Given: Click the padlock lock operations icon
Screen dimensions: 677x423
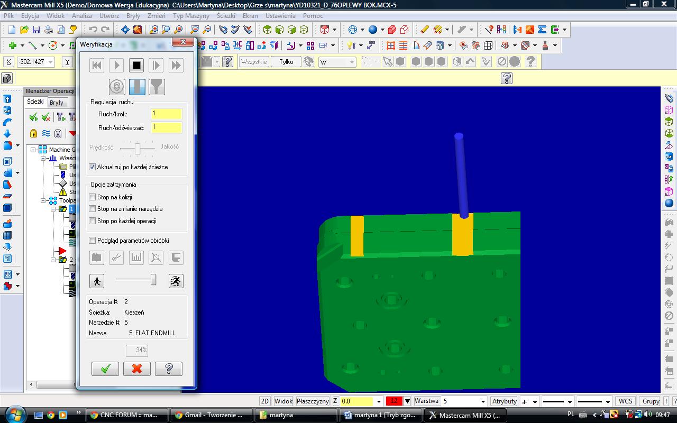Looking at the screenshot, I should coord(34,133).
